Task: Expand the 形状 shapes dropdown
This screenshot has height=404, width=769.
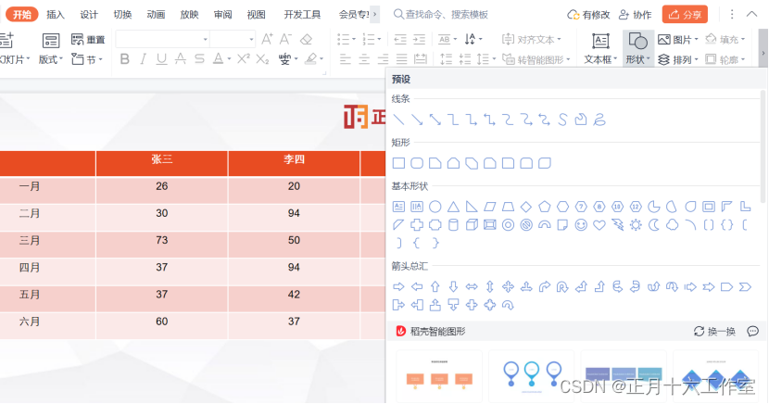Action: [x=637, y=59]
